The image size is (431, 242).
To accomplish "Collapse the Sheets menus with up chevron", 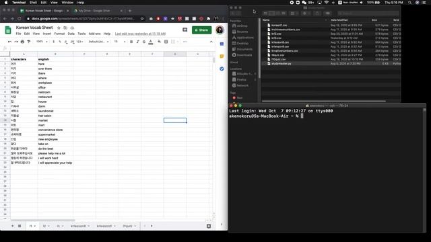I will [211, 42].
